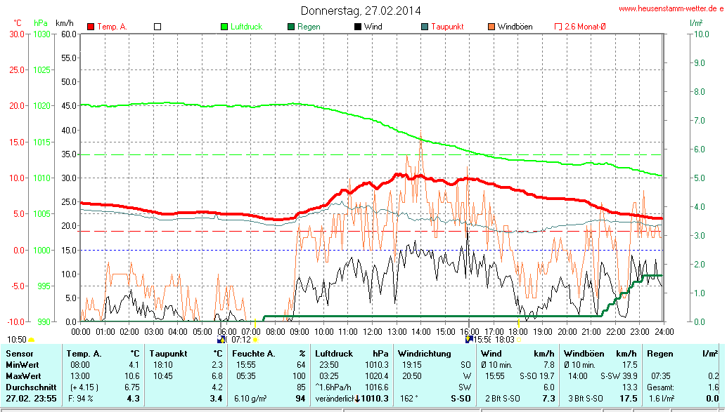
Task: Click the 'S-SO 19.7' maximum wind value
Action: point(537,376)
